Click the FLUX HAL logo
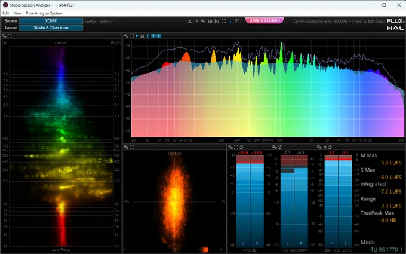 tap(395, 24)
